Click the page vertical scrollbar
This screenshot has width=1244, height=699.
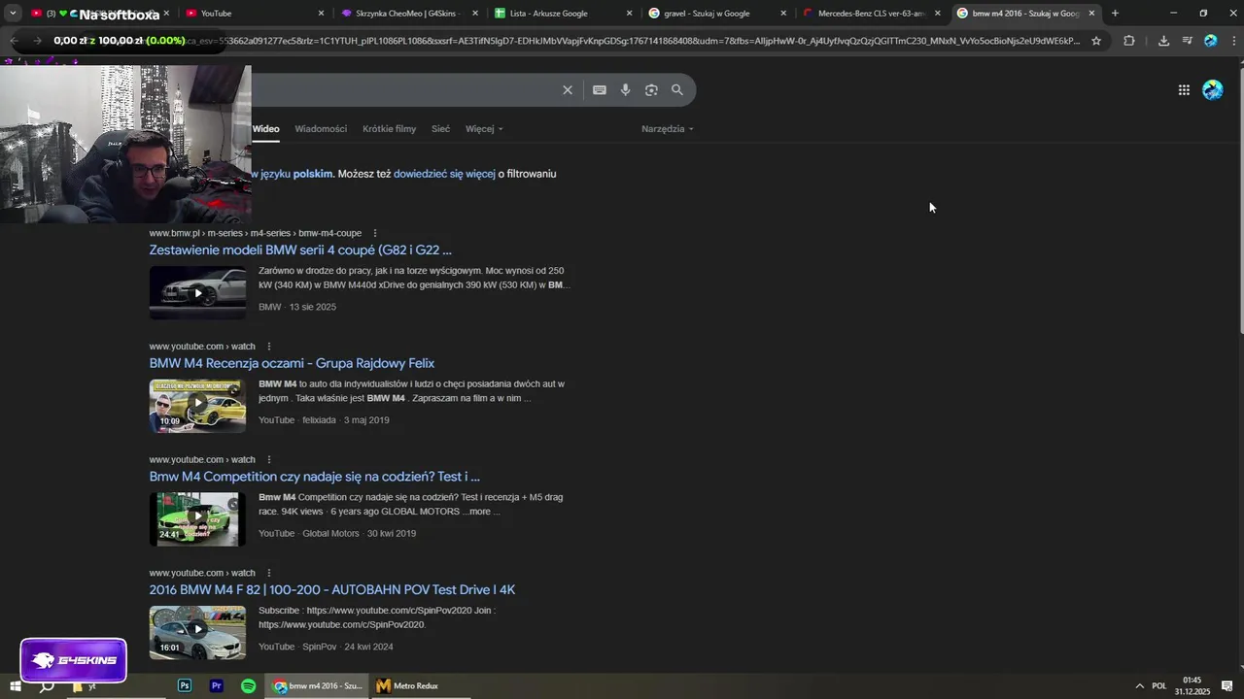pos(1240,199)
